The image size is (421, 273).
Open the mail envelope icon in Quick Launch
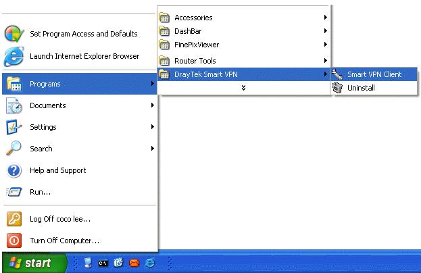click(134, 264)
